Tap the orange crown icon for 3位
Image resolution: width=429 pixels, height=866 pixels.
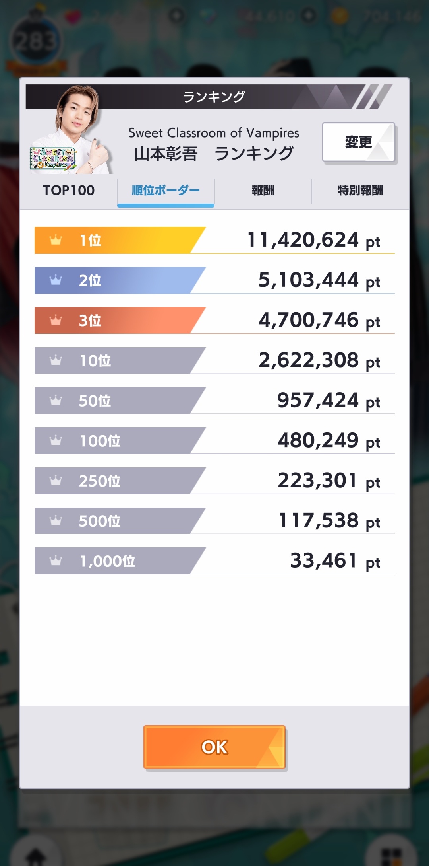(56, 320)
